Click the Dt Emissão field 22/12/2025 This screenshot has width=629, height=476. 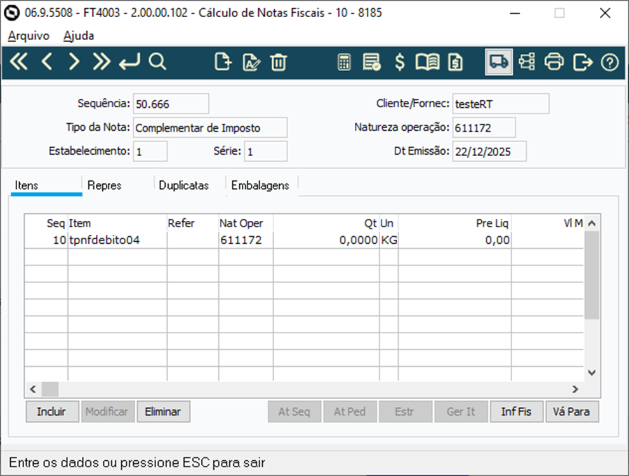tap(489, 151)
